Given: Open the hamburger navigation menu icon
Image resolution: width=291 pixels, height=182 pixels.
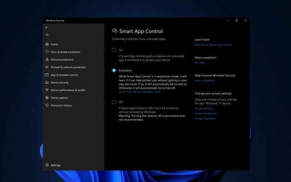Looking at the screenshot, I should tap(47, 35).
